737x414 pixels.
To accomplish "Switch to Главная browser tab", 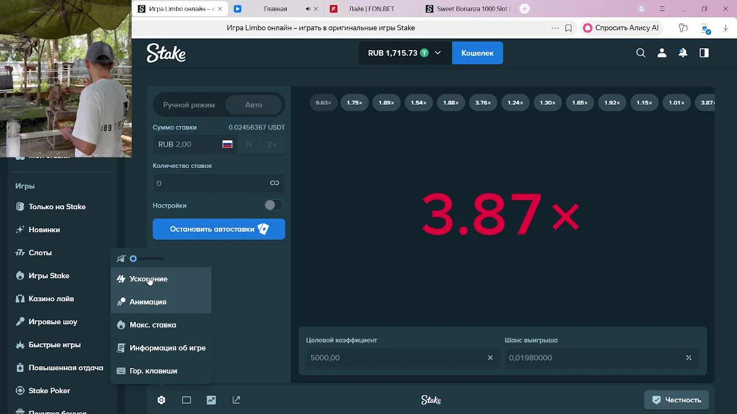I will point(275,9).
